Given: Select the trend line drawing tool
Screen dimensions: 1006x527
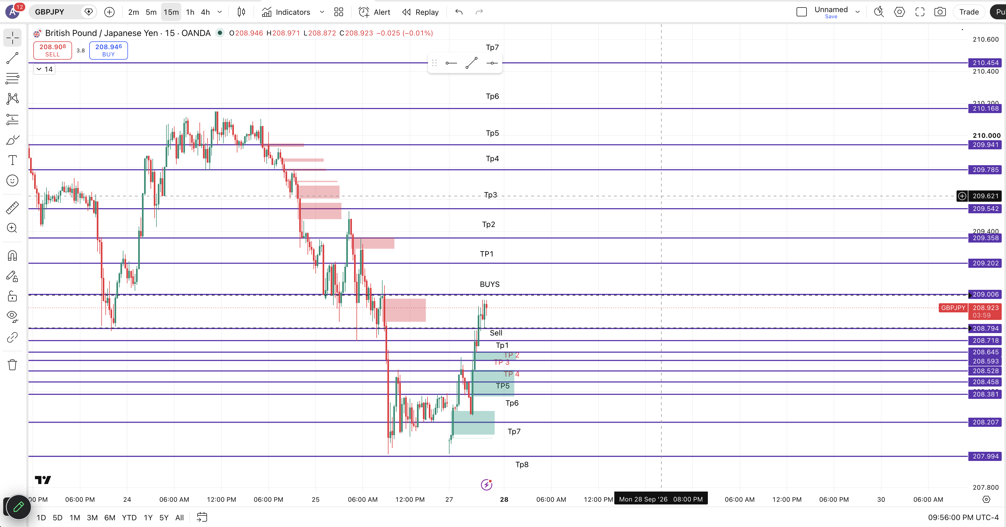Looking at the screenshot, I should (12, 58).
